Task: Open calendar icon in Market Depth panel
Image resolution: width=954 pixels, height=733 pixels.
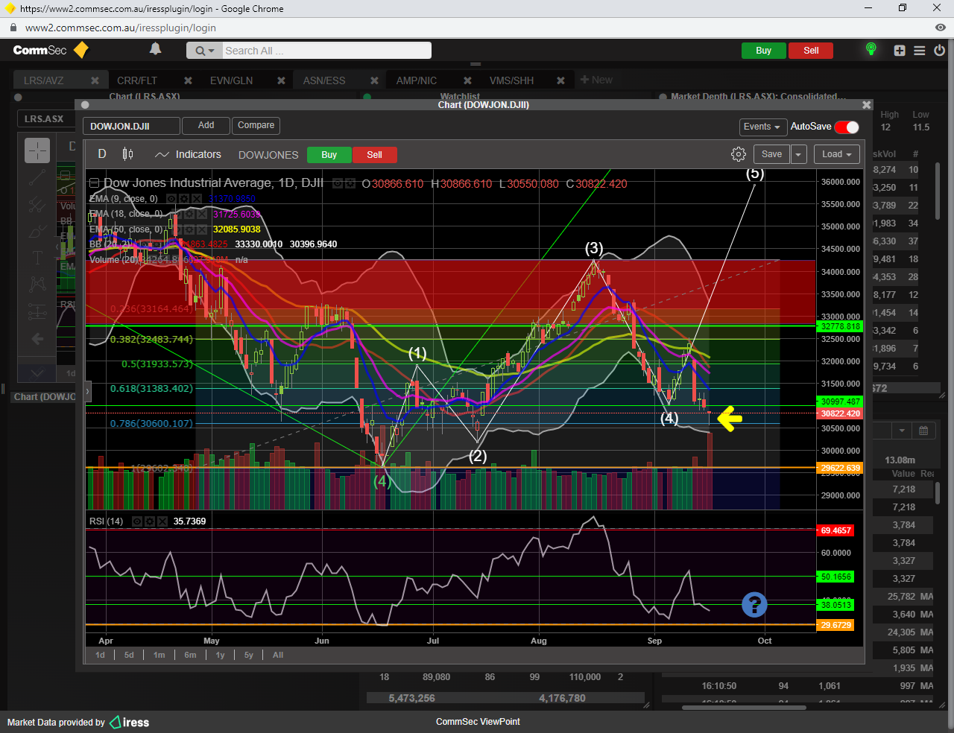Action: pos(923,431)
